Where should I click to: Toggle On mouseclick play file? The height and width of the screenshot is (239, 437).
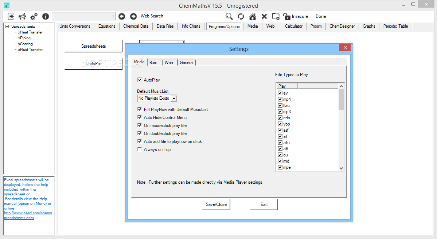(x=140, y=125)
